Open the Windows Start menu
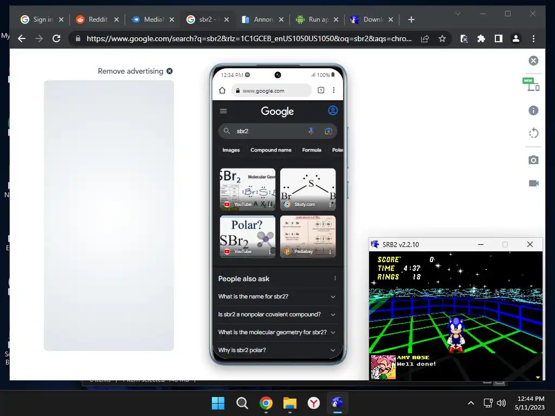The height and width of the screenshot is (416, 555). tap(218, 403)
